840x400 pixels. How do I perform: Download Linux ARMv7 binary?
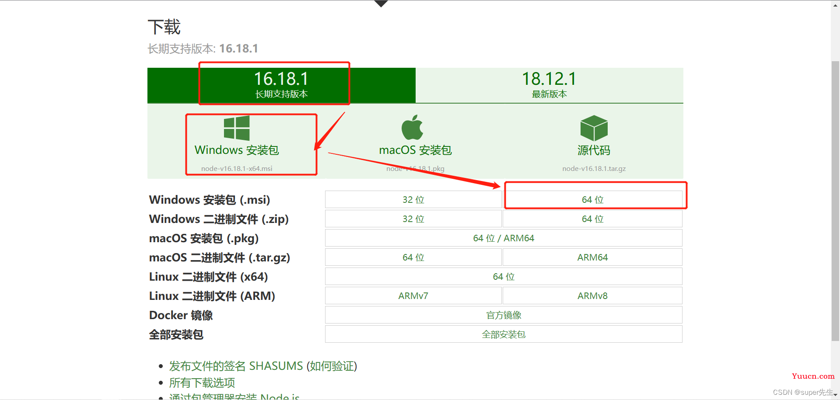click(413, 296)
